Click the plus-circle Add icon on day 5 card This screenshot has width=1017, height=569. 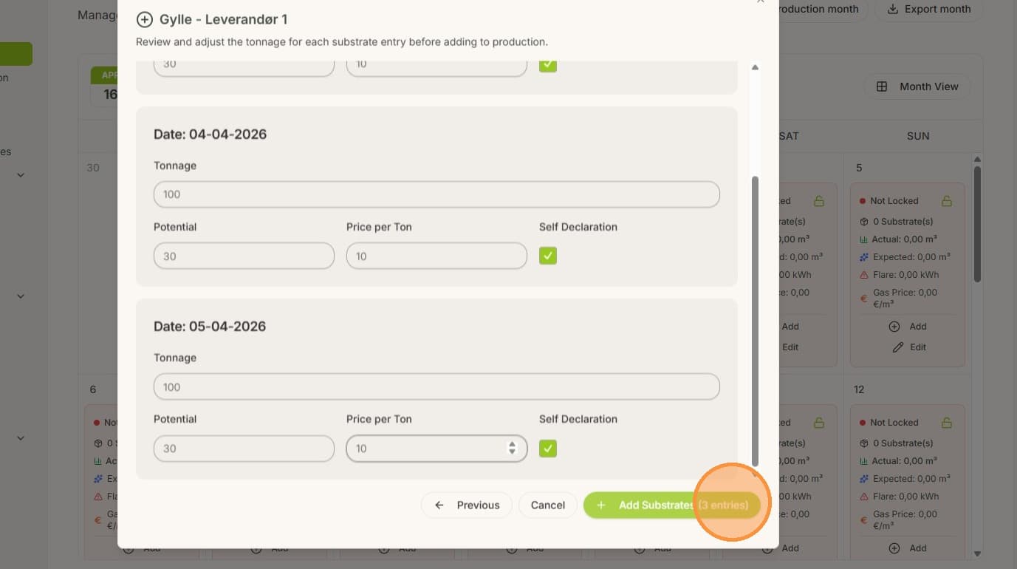pos(894,327)
